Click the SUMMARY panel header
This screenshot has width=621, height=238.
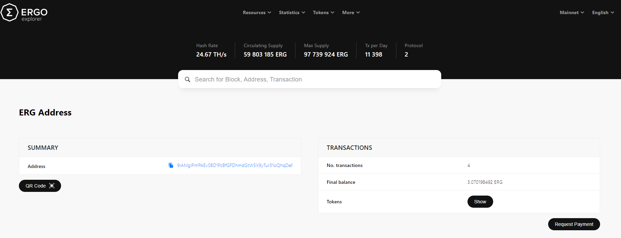coord(160,147)
